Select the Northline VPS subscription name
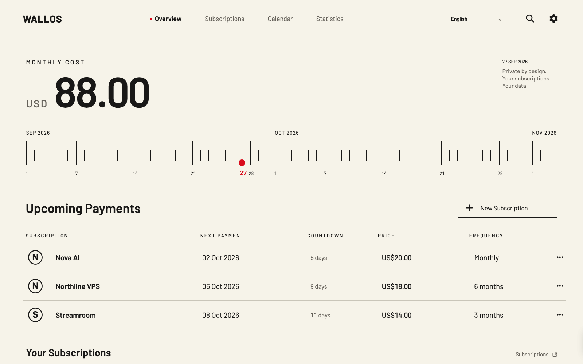The width and height of the screenshot is (583, 364). point(78,286)
